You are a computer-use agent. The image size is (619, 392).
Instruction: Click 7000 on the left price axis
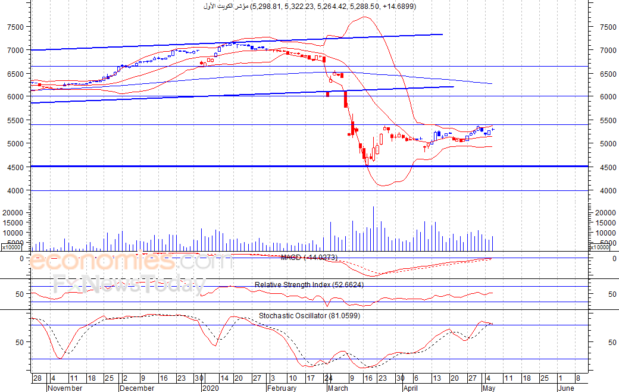tap(15, 50)
